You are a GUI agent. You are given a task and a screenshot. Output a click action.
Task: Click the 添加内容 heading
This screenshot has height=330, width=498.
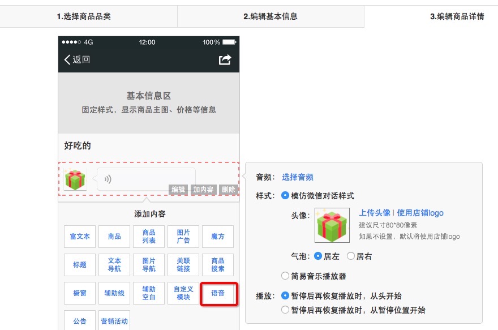[150, 214]
